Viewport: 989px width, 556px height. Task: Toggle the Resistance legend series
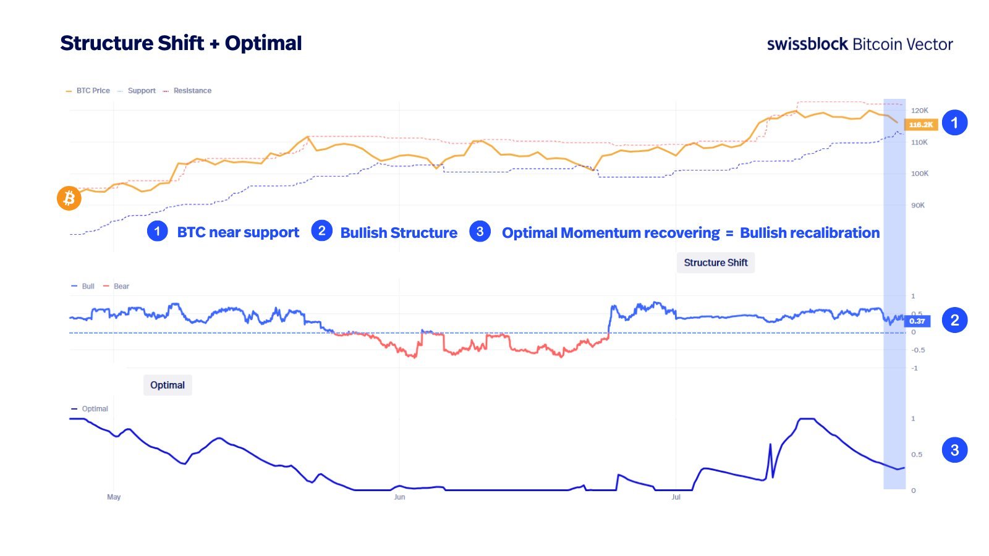pos(187,91)
